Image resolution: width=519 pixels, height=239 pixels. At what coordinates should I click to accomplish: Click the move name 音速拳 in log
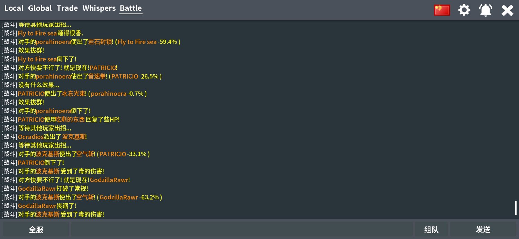click(98, 76)
